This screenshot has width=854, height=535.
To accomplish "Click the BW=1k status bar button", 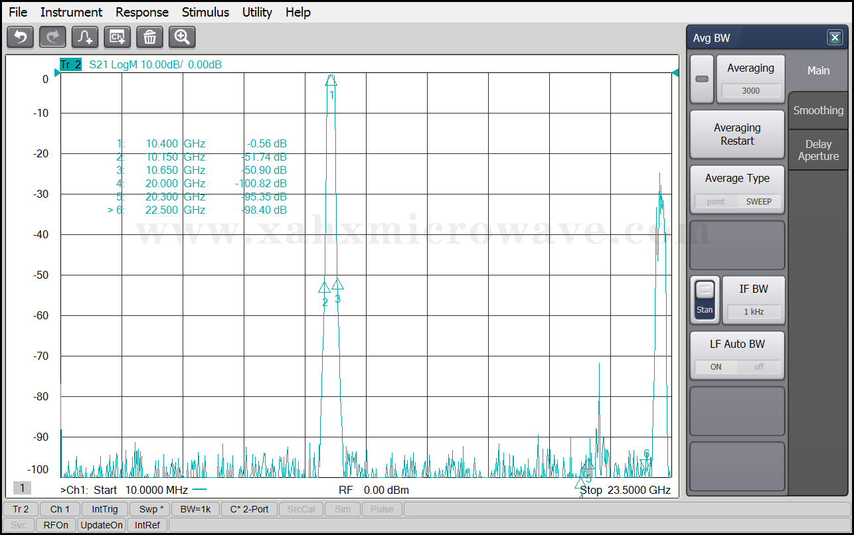I will 195,509.
